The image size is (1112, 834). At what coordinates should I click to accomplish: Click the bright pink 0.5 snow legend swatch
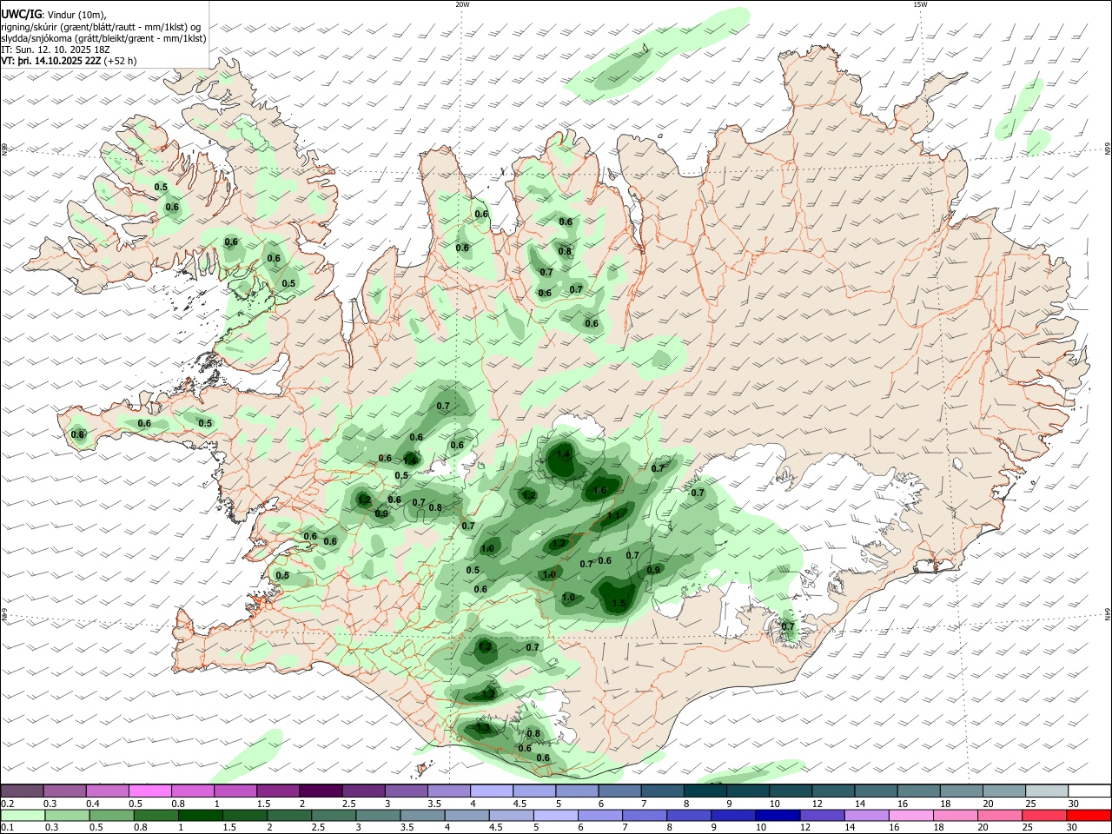pos(150,791)
